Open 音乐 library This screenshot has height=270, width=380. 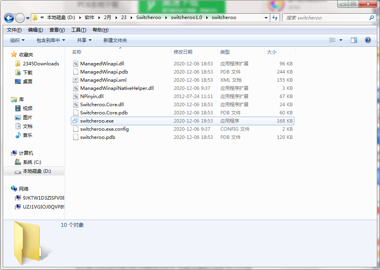28,135
